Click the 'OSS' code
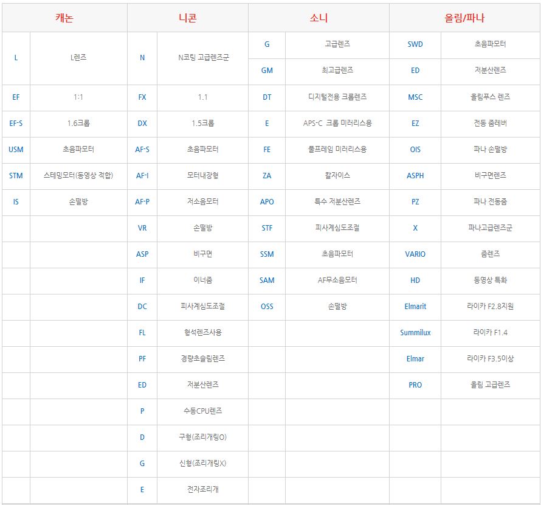Image resolution: width=541 pixels, height=505 pixels. [x=267, y=307]
